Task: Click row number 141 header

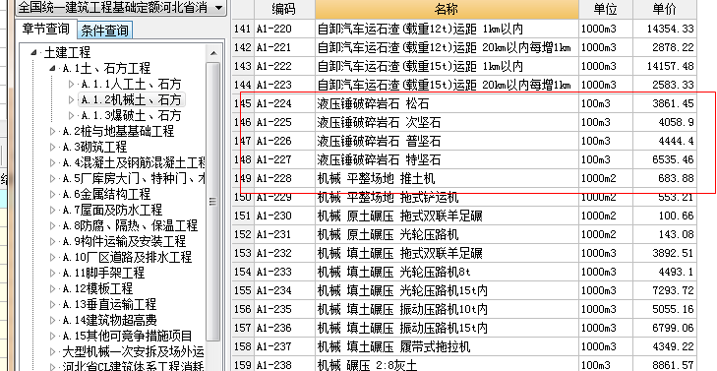Action: [x=242, y=29]
